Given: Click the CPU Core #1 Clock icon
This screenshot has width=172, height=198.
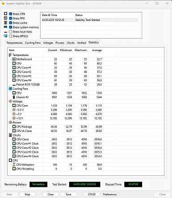Looking at the screenshot, I should pos(14,143).
